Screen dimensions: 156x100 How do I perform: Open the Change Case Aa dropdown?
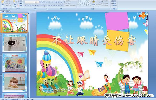(x=41, y=6)
